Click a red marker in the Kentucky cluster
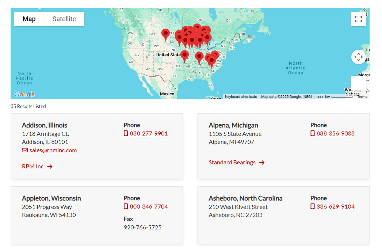 tap(199, 57)
